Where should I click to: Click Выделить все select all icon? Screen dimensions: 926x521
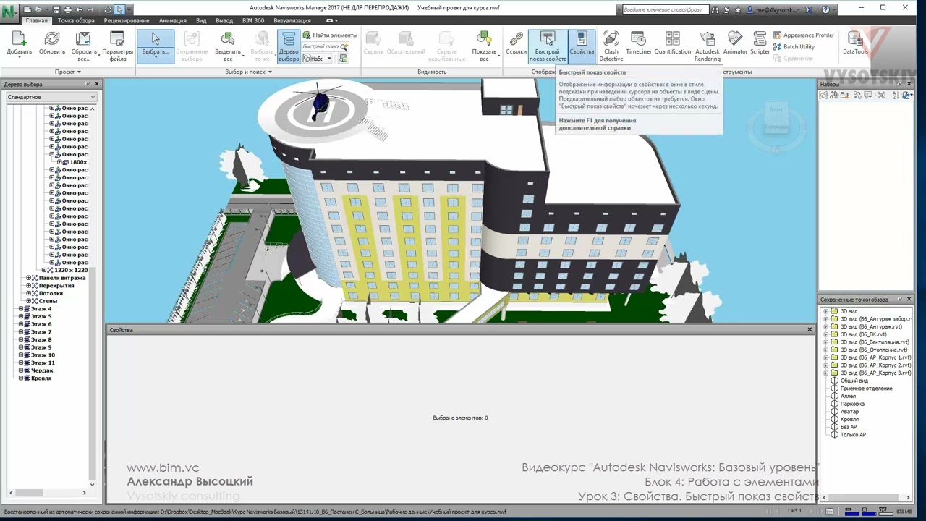click(x=228, y=40)
